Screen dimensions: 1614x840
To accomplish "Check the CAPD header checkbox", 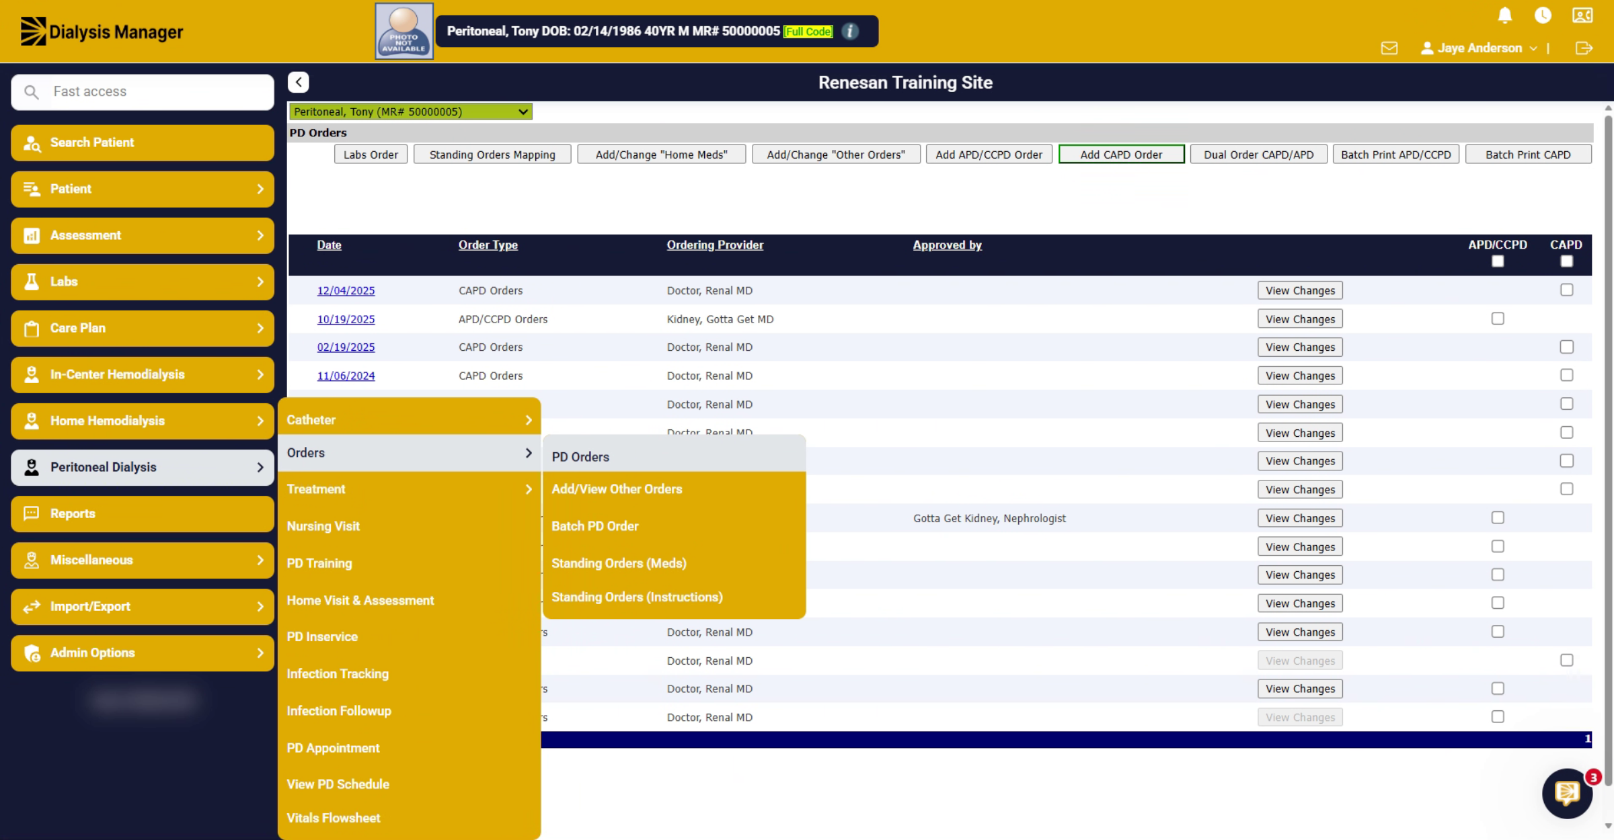I will pos(1567,261).
